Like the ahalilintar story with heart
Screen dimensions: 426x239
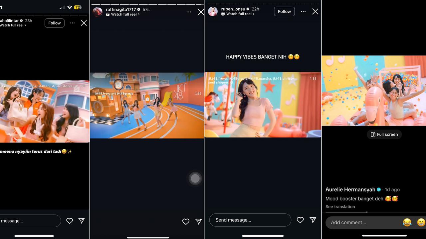(70, 221)
